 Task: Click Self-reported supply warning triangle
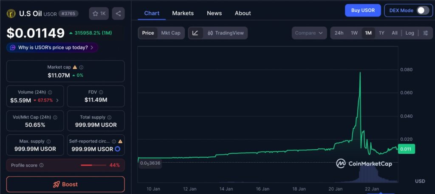[120, 141]
